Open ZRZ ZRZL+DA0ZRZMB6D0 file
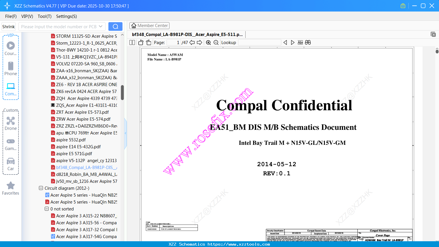 click(x=84, y=126)
